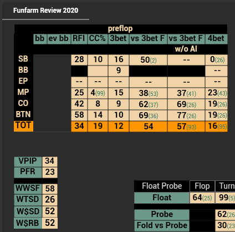
Task: Click the ev bb column header
Action: [x=59, y=39]
